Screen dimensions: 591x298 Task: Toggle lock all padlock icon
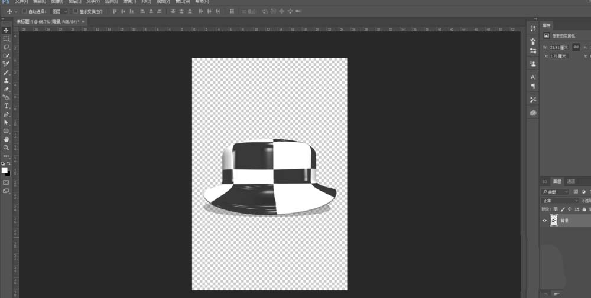584,209
